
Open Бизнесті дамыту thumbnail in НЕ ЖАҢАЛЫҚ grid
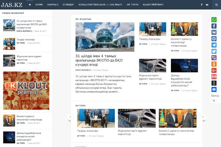pyautogui.click(x=185, y=29)
